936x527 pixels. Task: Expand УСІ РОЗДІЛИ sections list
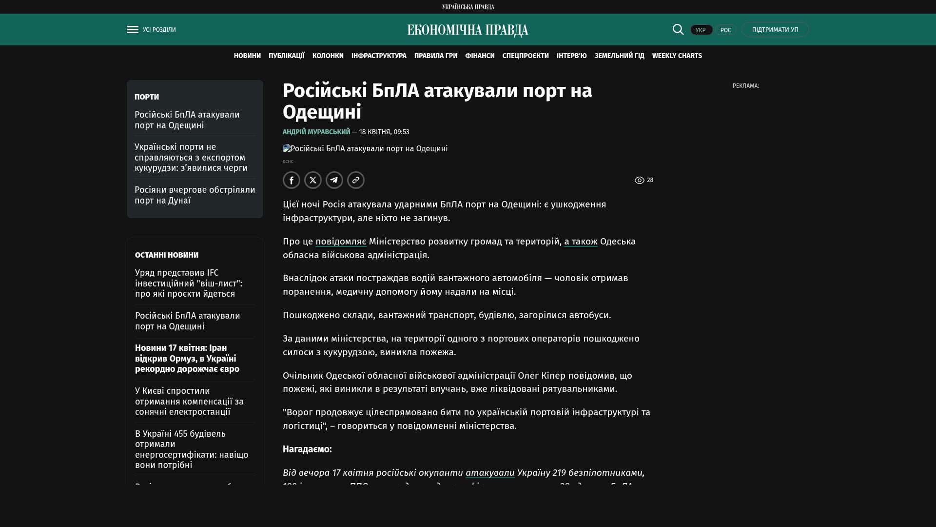[x=159, y=30]
